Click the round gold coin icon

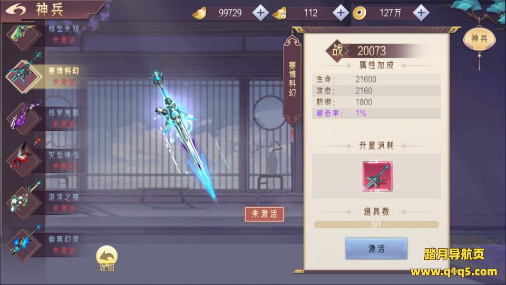click(x=359, y=13)
